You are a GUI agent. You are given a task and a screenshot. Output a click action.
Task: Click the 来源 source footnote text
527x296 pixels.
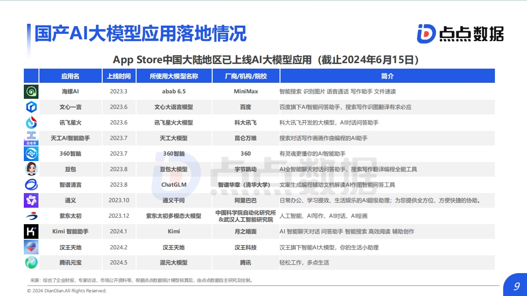click(x=141, y=280)
